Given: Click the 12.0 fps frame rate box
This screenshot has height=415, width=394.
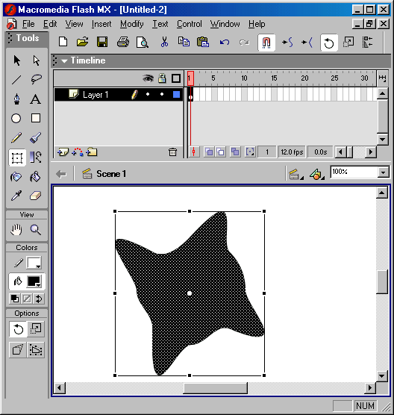Looking at the screenshot, I should pyautogui.click(x=292, y=152).
